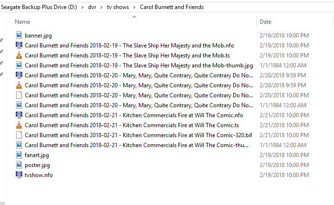The image size is (334, 205).
Task: Select file name ending in Mob-thumb.jpg
Action: [139, 65]
